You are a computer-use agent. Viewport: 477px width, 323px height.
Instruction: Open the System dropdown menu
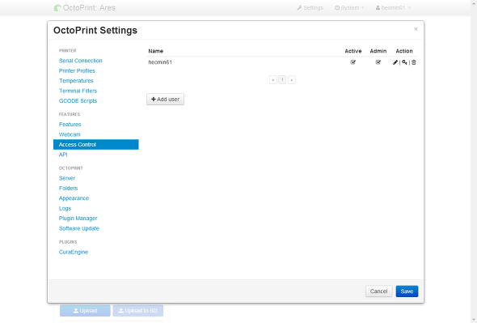[349, 8]
